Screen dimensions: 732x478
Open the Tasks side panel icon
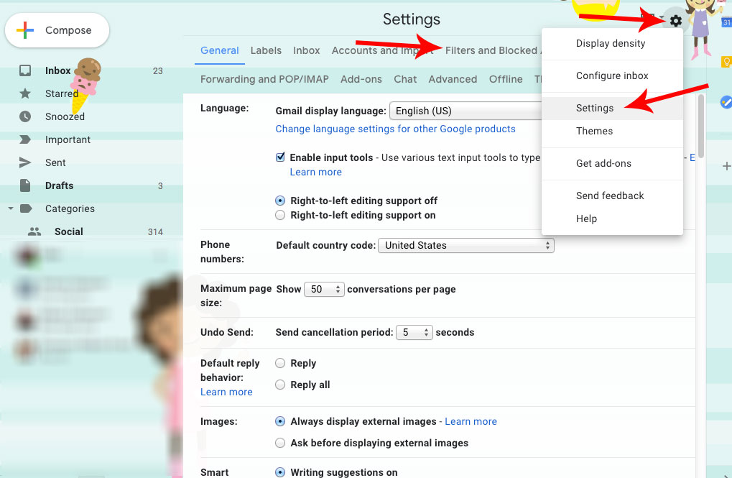point(726,102)
